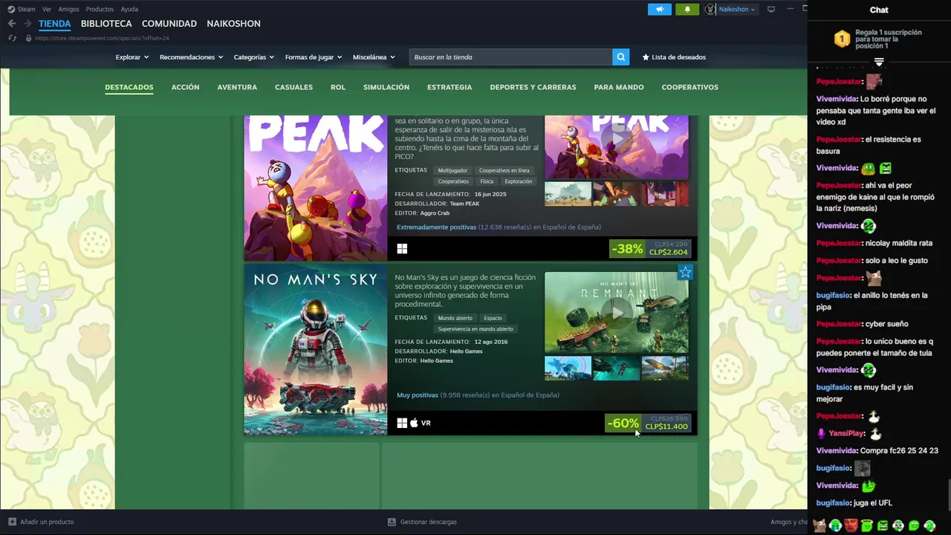Click the Exploración tag

pyautogui.click(x=518, y=181)
